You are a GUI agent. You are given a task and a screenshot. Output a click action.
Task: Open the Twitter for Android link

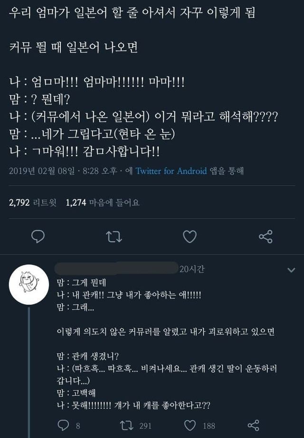point(171,171)
